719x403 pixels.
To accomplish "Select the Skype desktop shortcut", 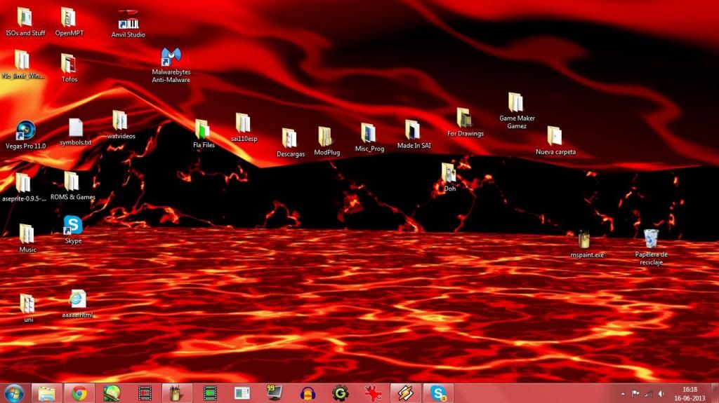I will [73, 226].
